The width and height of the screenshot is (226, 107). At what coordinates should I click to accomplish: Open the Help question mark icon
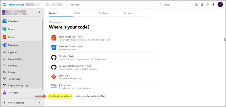208,5
